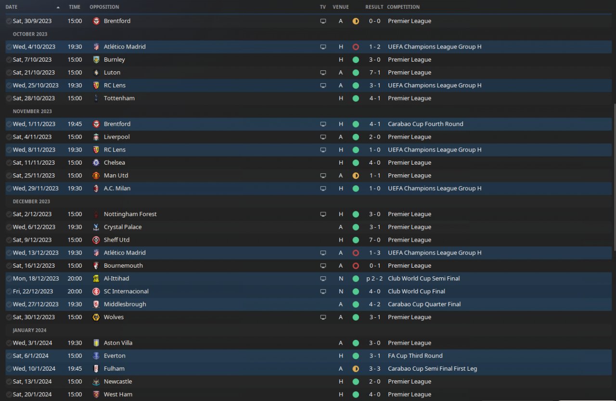Click the Wolves club crest icon
Screen dimensions: 616x401
(x=96, y=317)
